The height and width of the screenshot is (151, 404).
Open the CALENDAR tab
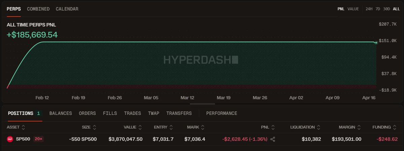(x=67, y=9)
